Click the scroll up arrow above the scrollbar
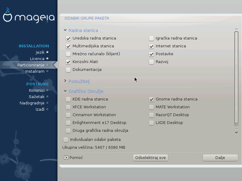The image size is (242, 181). [x=236, y=29]
